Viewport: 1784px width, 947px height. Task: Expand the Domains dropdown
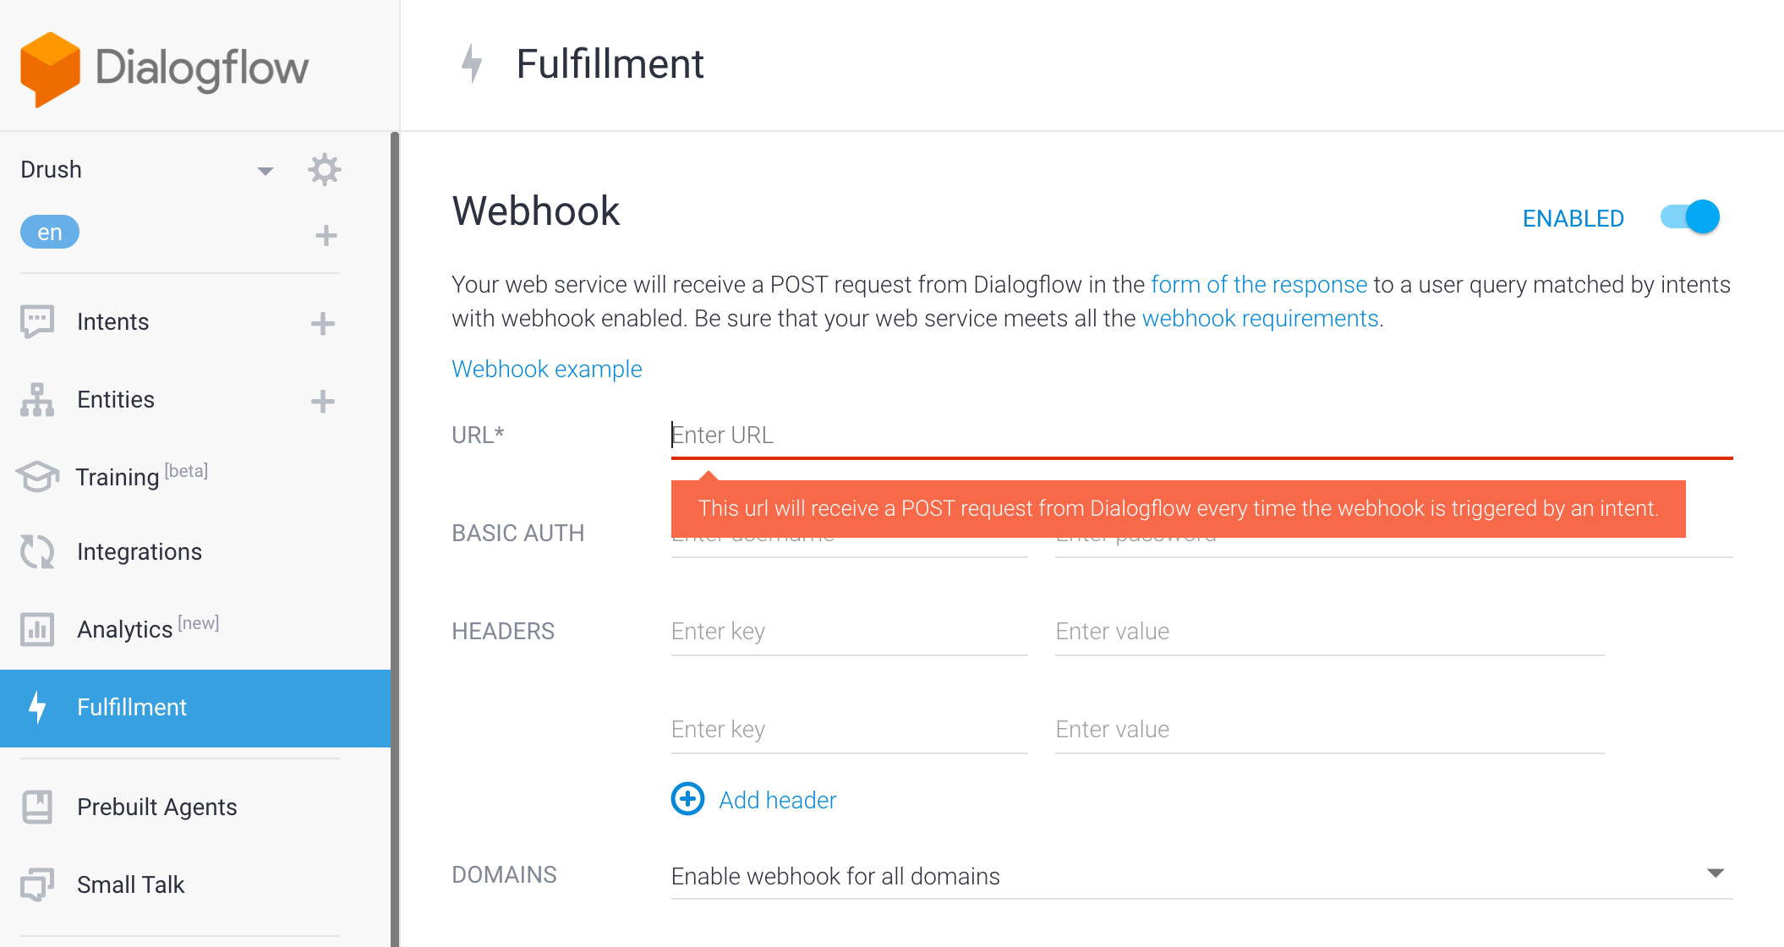coord(1715,874)
